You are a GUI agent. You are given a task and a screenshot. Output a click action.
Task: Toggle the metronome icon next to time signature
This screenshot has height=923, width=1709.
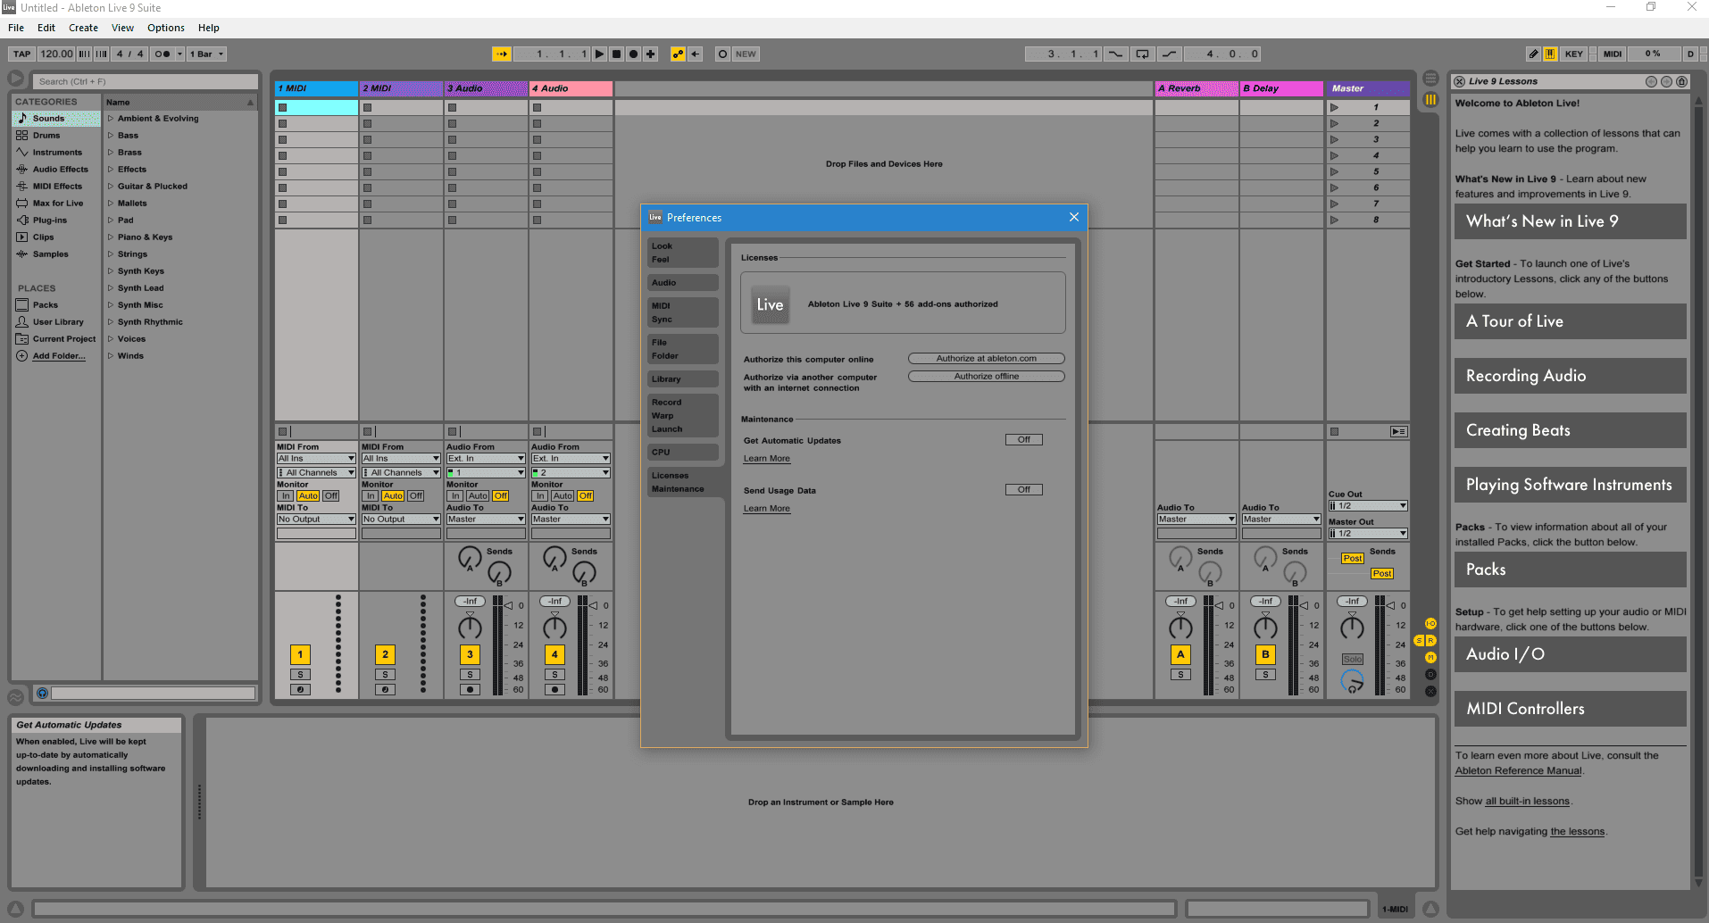click(162, 54)
